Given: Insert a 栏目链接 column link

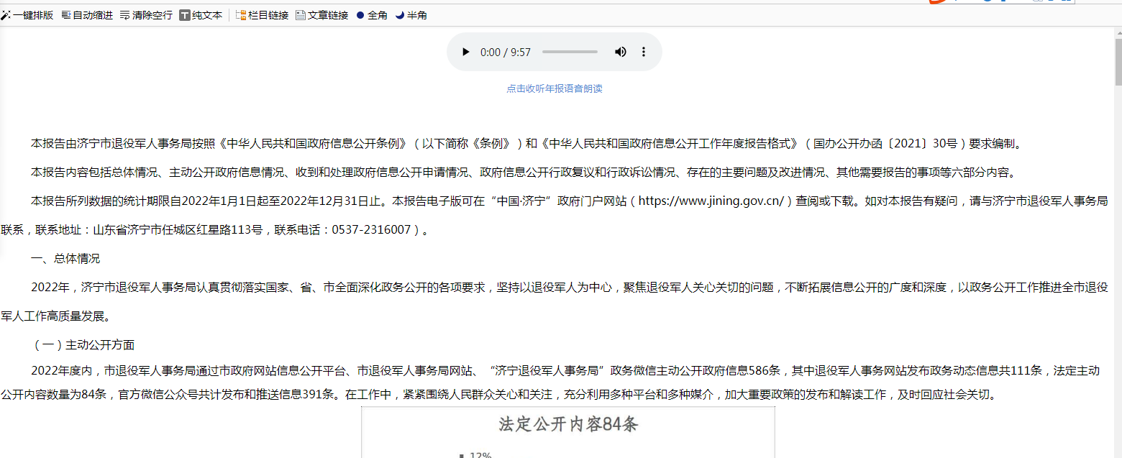Looking at the screenshot, I should pos(263,15).
